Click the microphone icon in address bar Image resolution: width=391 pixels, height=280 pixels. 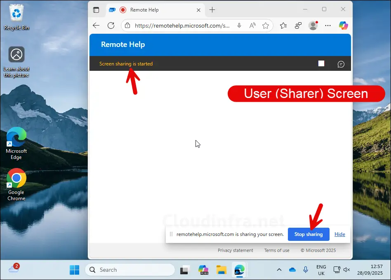tap(239, 26)
